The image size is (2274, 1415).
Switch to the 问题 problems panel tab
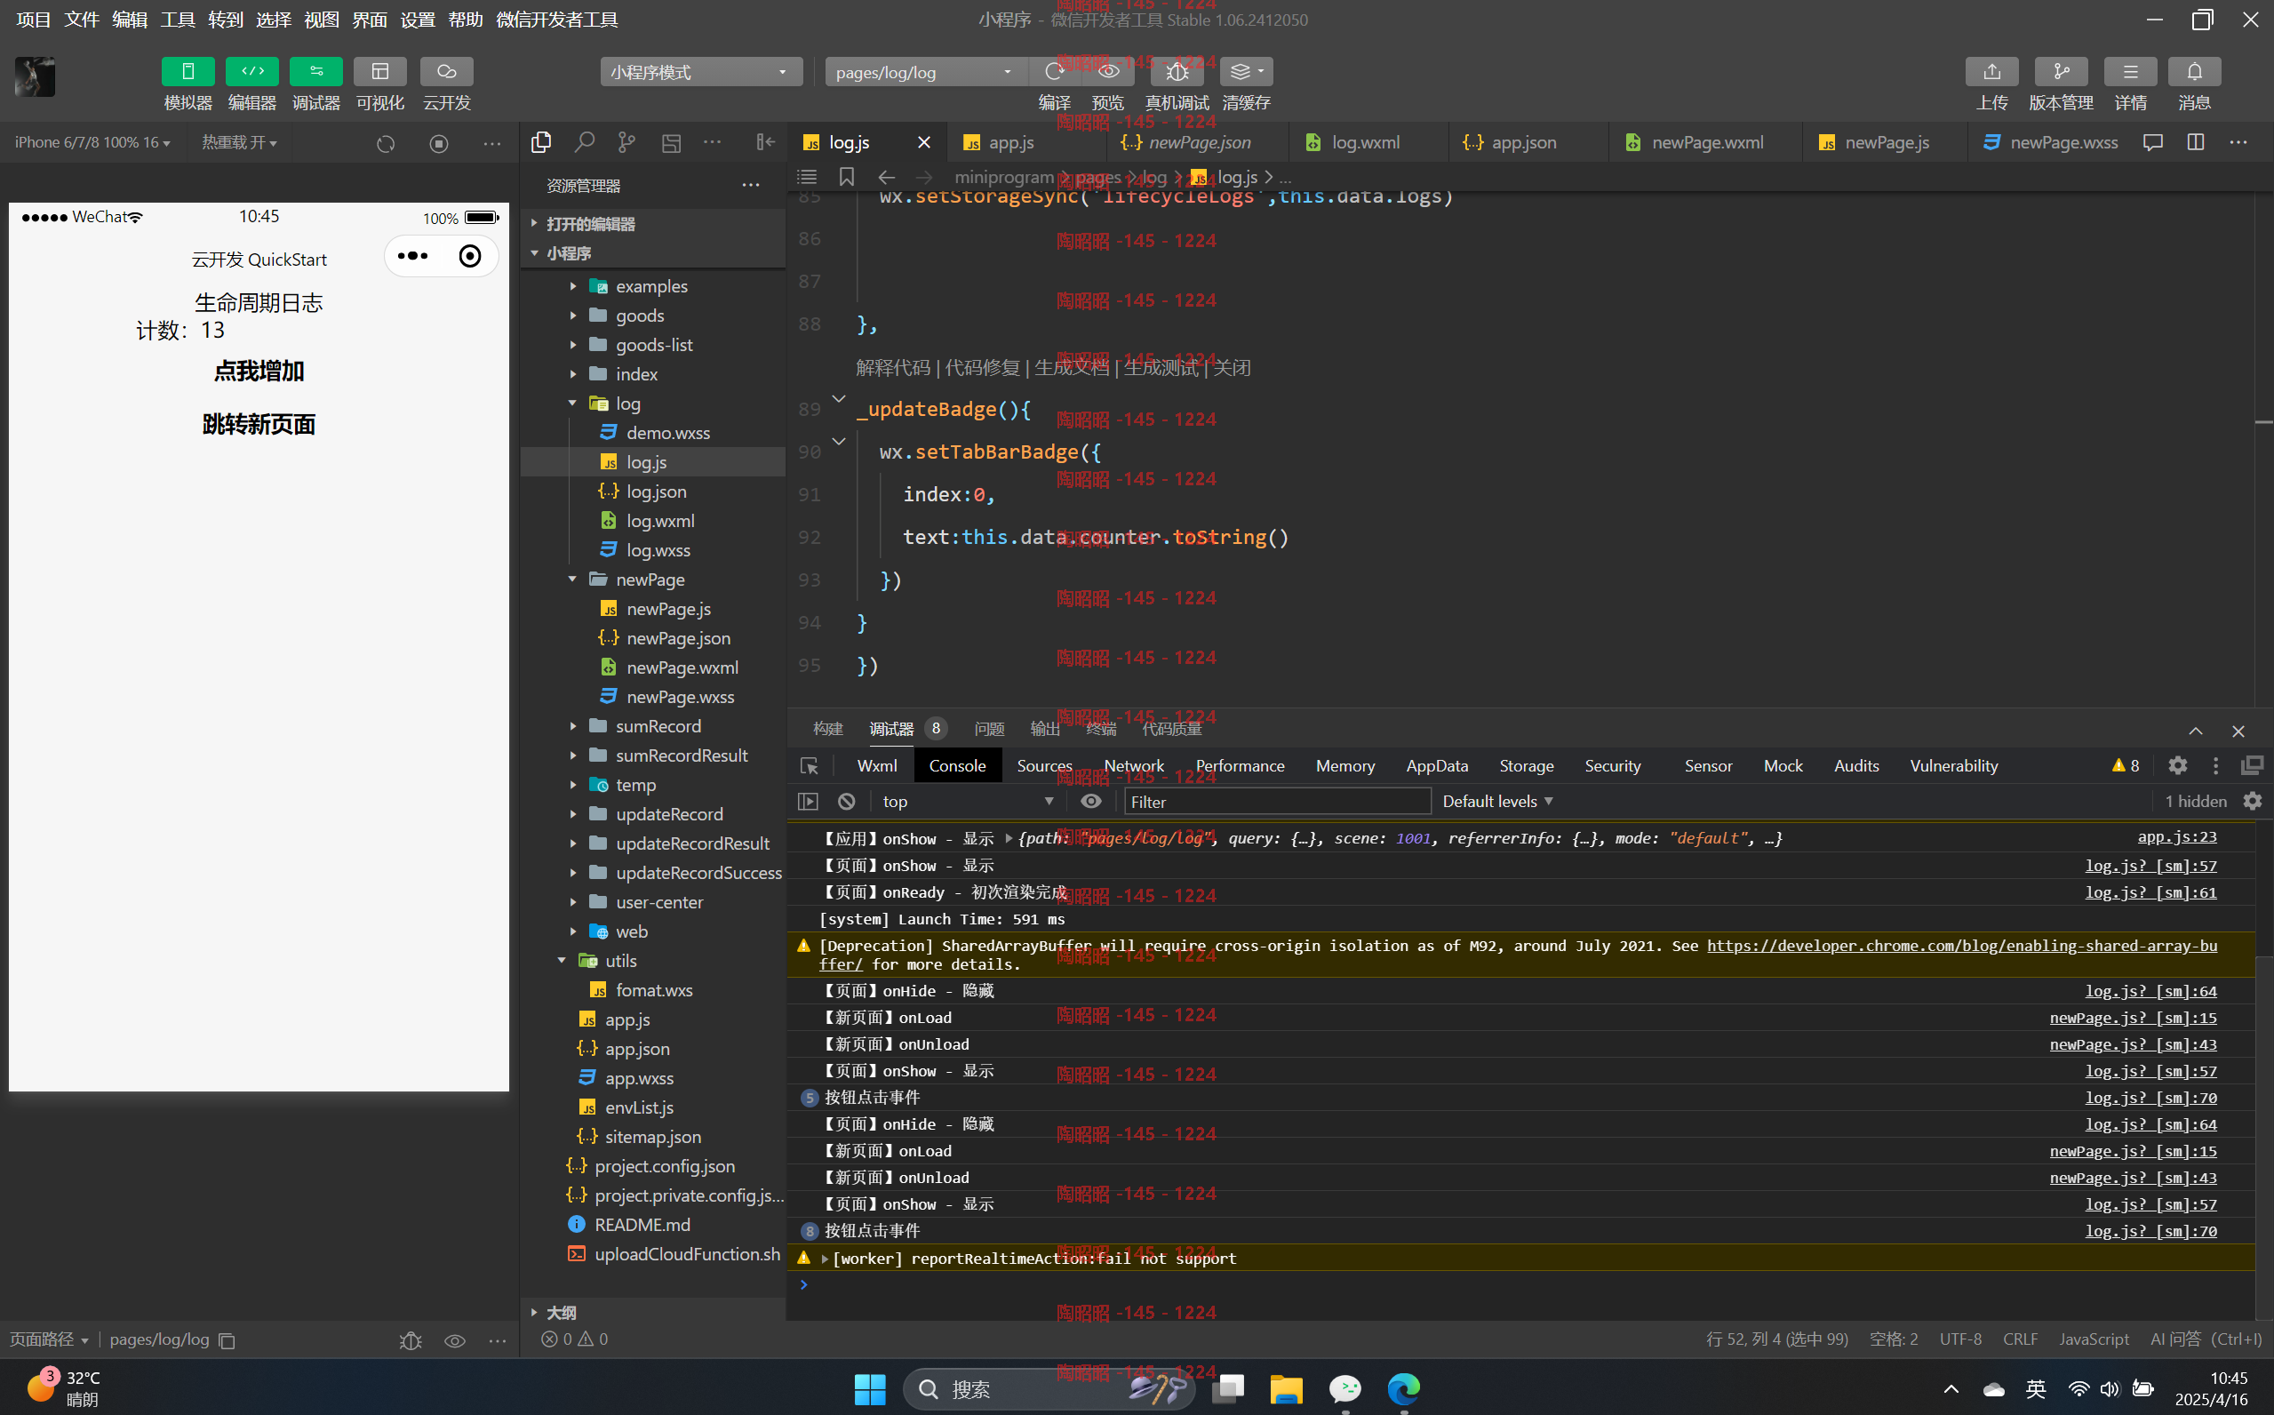(989, 729)
